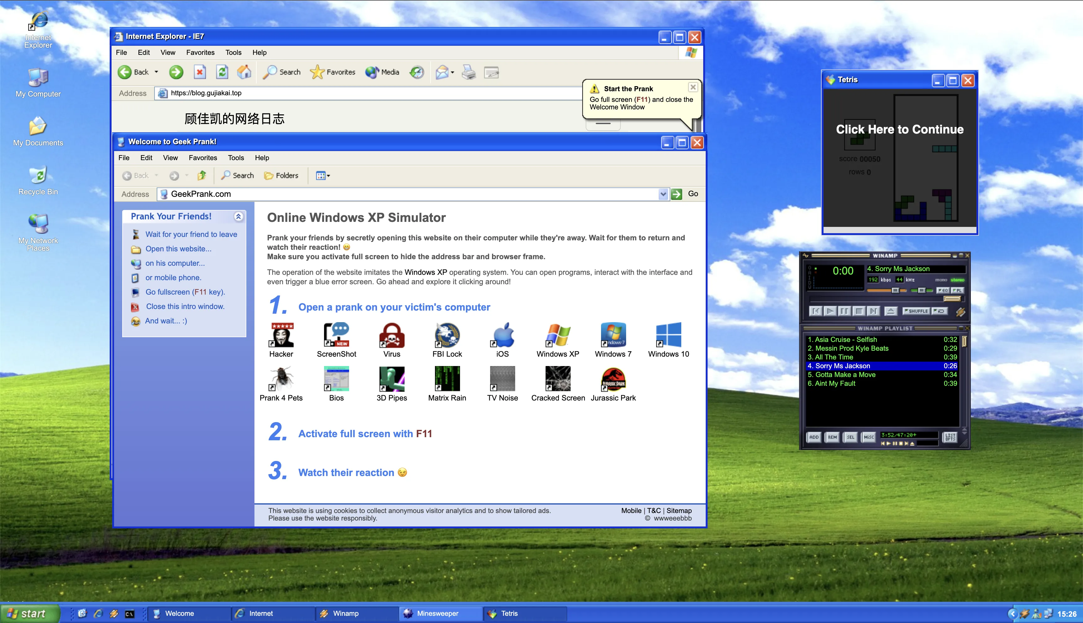
Task: Open the T&C link in footer
Action: coord(654,510)
